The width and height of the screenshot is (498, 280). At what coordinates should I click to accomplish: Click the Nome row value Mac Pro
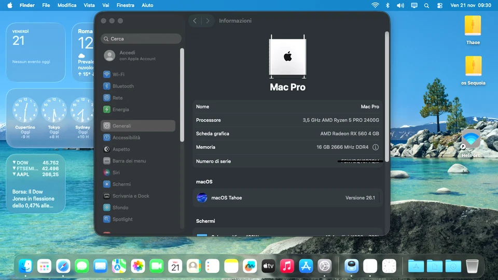click(x=370, y=107)
